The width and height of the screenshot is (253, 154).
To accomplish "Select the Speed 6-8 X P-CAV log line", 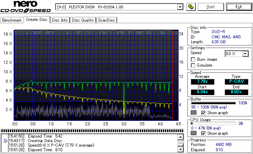I will tap(52, 145).
